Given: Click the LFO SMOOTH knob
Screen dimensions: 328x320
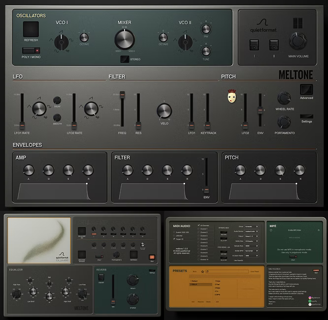Looking at the screenshot, I should coord(57,118).
